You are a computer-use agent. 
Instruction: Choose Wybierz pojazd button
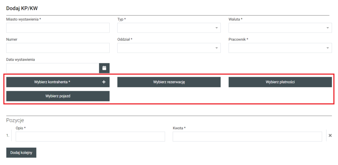tap(58, 96)
